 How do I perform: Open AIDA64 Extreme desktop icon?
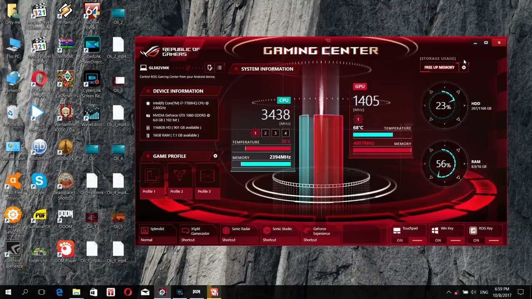point(91,17)
